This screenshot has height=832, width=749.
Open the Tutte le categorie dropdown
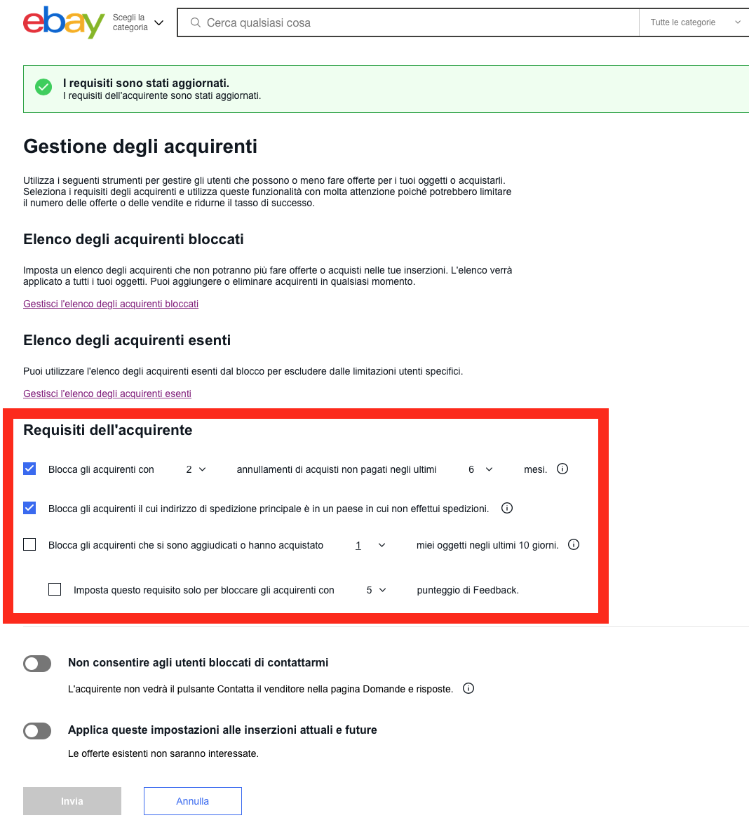[694, 22]
